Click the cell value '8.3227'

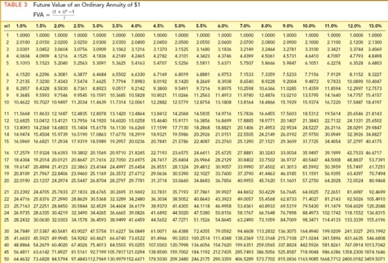[x=375, y=74]
